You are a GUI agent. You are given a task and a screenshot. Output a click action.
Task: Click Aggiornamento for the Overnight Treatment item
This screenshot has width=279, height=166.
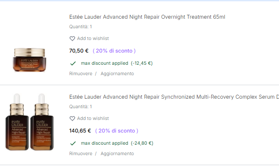pyautogui.click(x=117, y=74)
